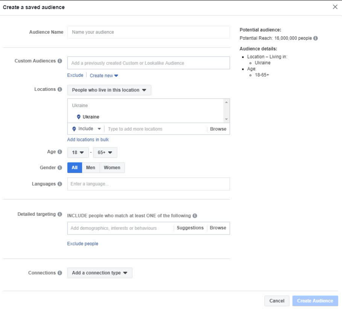Click scroll-down arrow in locations list
Image resolution: width=342 pixels, height=310 pixels.
(x=226, y=119)
